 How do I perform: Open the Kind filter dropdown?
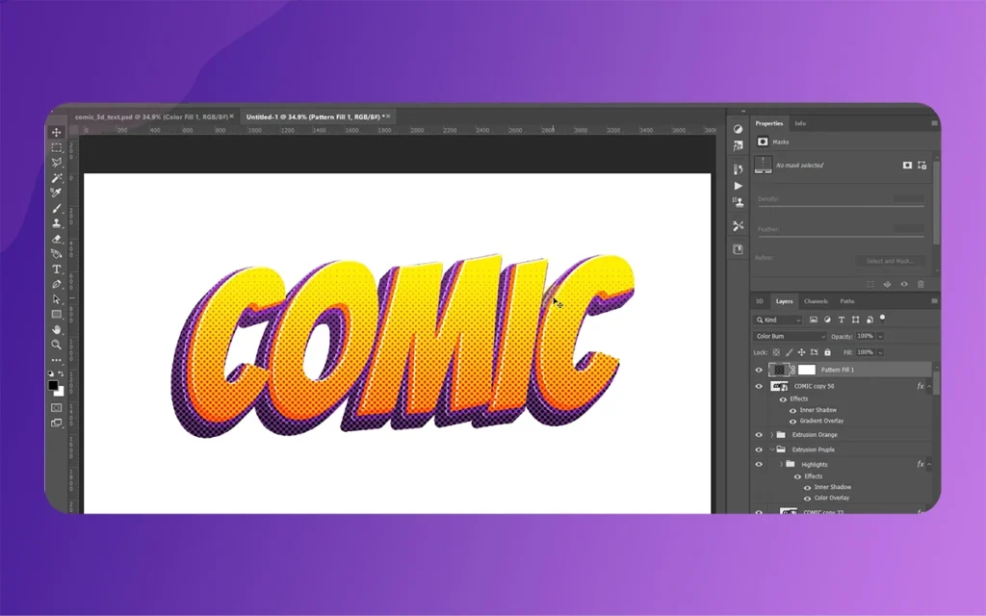pos(778,320)
